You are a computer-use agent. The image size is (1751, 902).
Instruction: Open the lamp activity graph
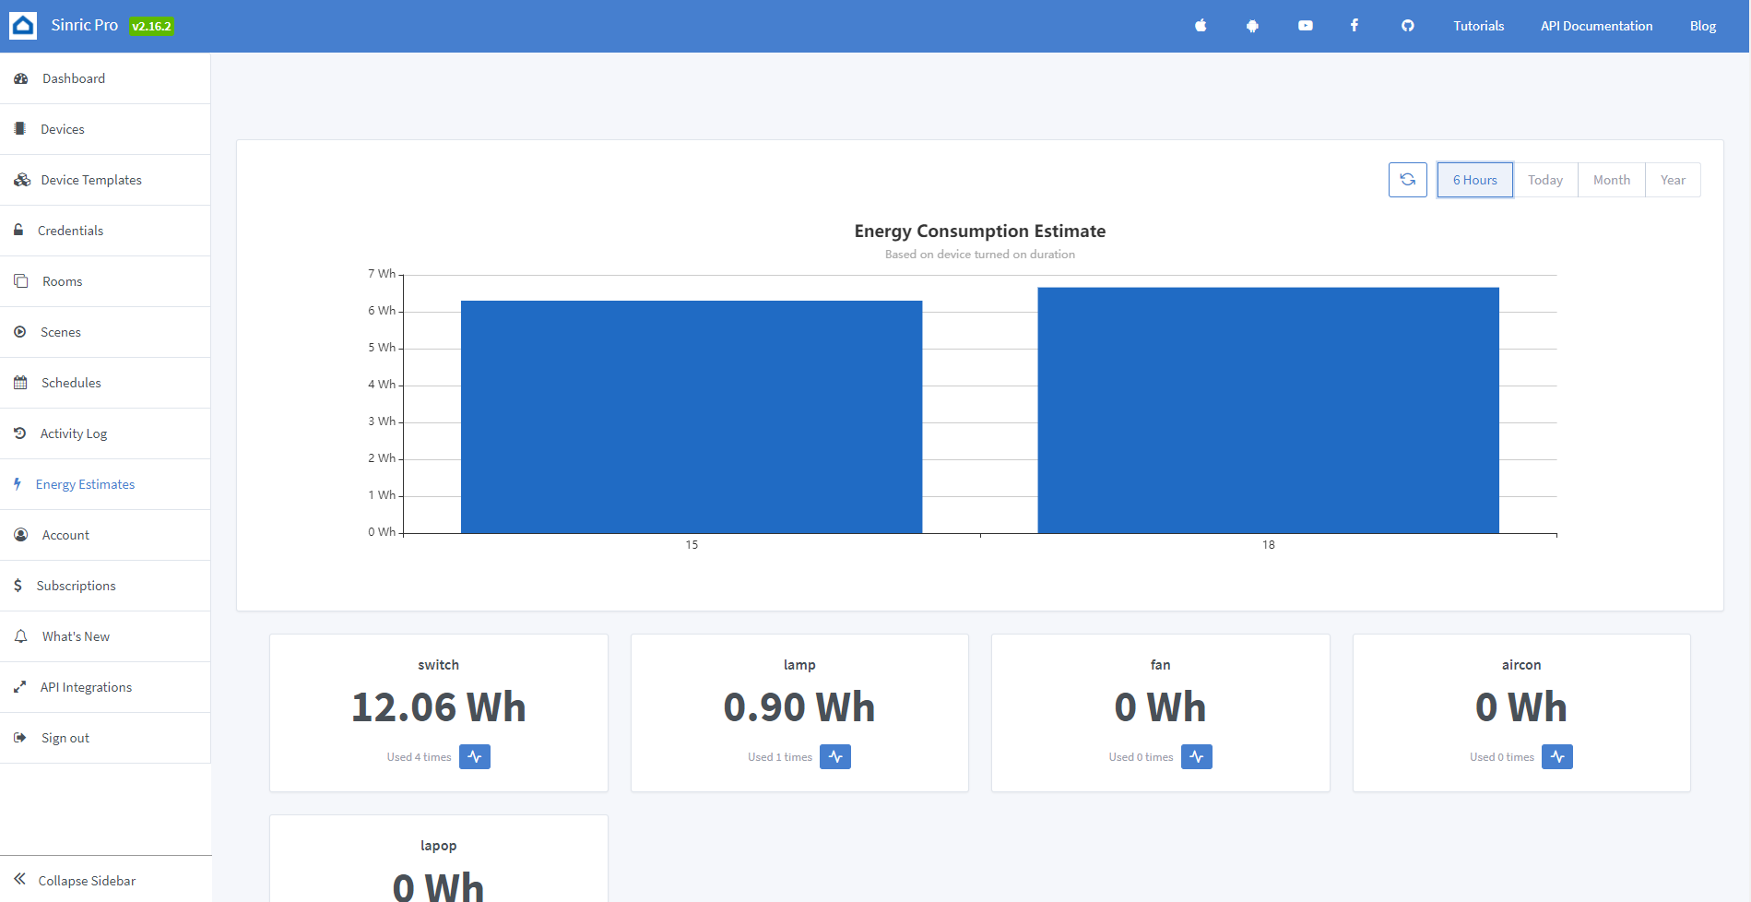click(835, 756)
